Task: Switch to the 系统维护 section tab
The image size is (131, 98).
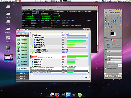Action: point(22,78)
